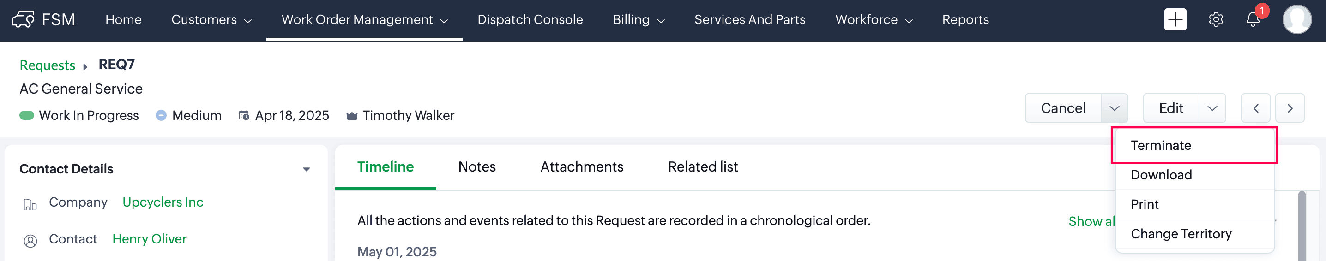Open the user profile avatar
This screenshot has height=261, width=1326.
pyautogui.click(x=1296, y=19)
